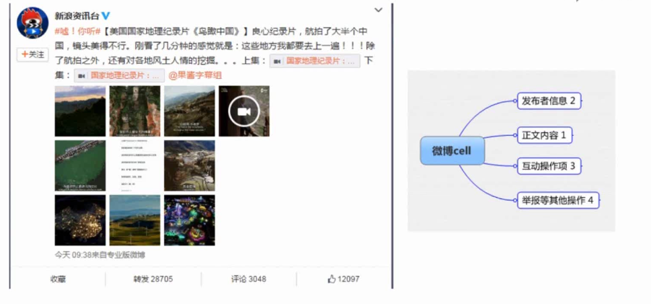The image size is (651, 304).
Task: Select the 微博cell root mind map node
Action: [x=452, y=151]
